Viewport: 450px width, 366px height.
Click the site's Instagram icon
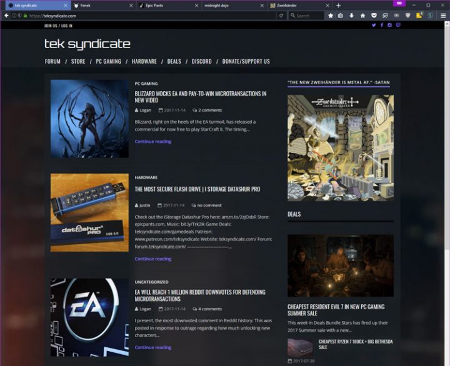389,25
